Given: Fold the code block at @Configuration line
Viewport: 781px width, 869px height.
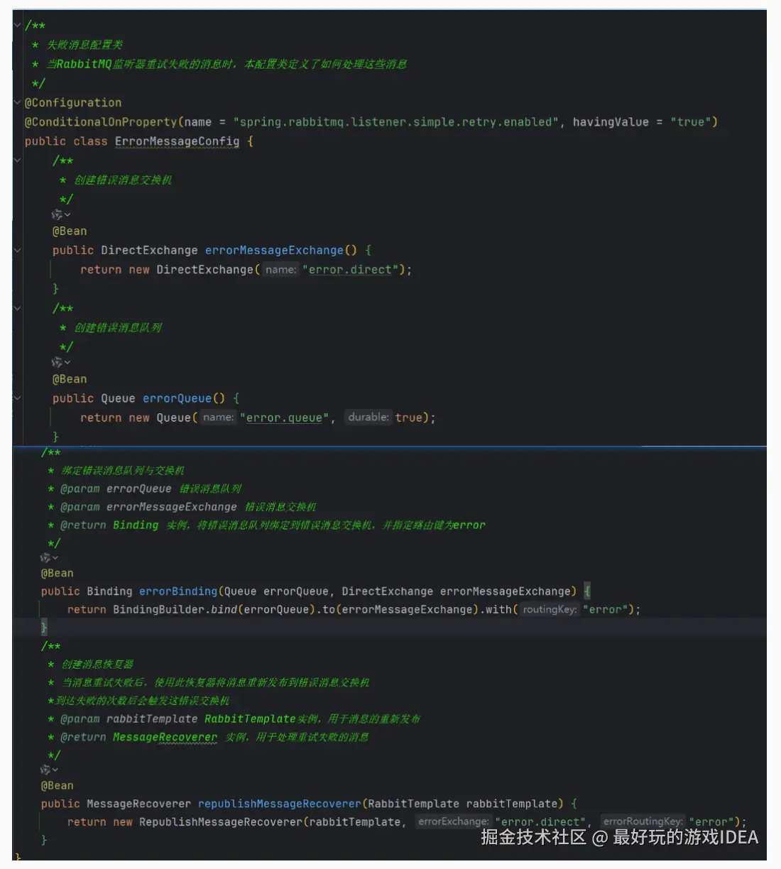Looking at the screenshot, I should tap(17, 102).
